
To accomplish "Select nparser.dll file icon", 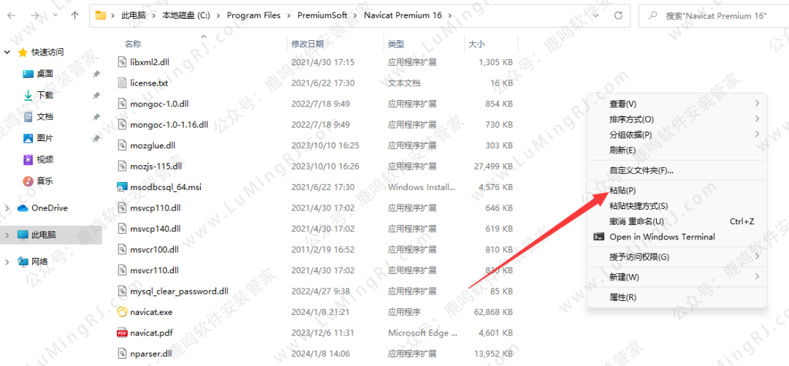I will (x=122, y=354).
